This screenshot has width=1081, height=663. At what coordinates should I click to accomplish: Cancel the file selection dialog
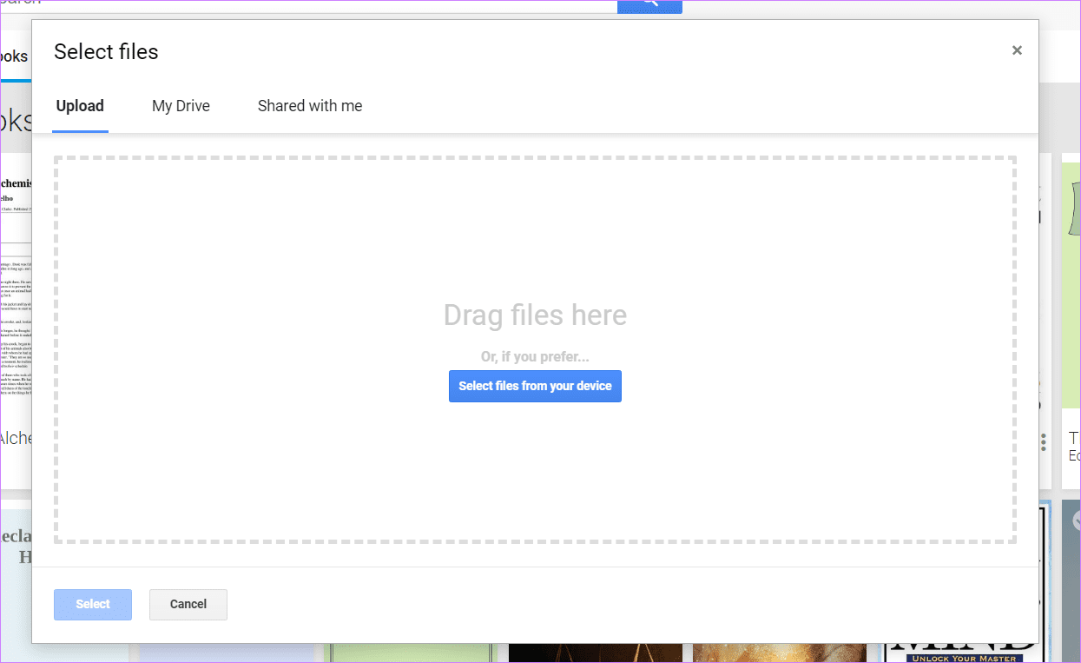188,605
